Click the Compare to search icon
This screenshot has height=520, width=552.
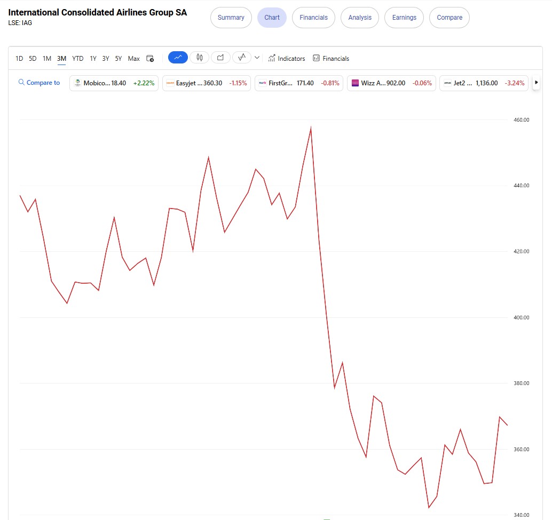pyautogui.click(x=21, y=83)
